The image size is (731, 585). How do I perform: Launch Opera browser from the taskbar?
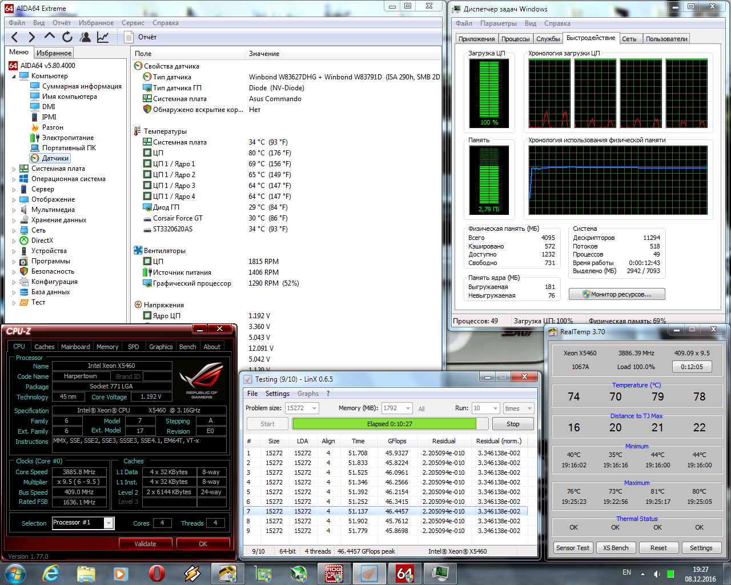click(x=156, y=573)
